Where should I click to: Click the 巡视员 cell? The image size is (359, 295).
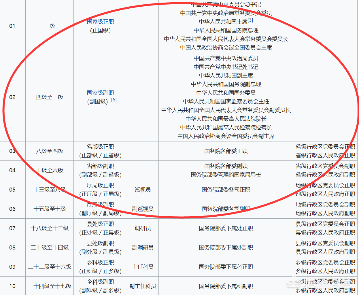coord(143,190)
